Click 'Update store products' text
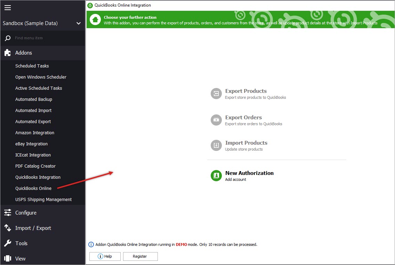This screenshot has width=395, height=265. [244, 150]
